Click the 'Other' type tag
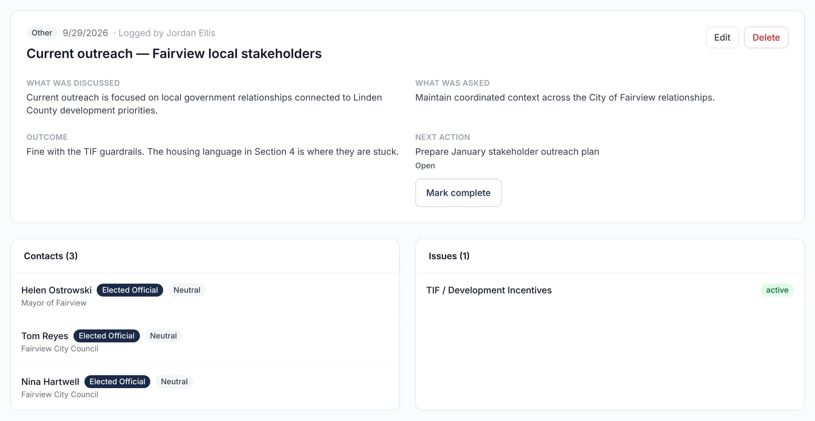 point(41,33)
